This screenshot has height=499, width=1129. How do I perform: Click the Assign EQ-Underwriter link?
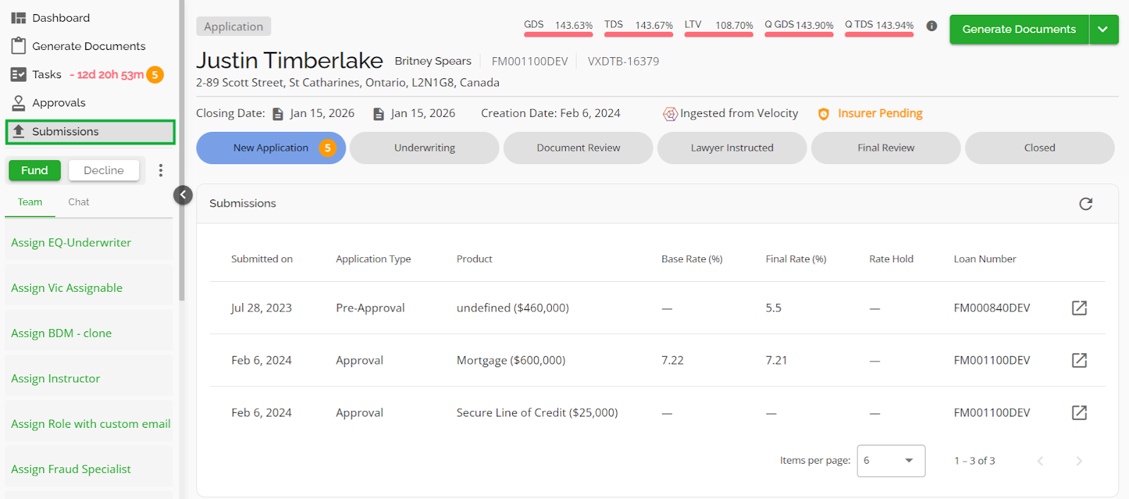tap(71, 242)
